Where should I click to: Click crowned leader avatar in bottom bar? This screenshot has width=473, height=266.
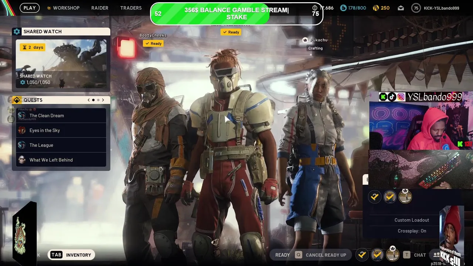[x=392, y=254]
